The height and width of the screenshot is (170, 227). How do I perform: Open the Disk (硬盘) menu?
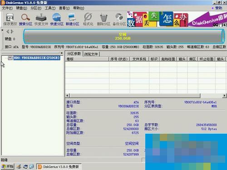click(x=21, y=8)
